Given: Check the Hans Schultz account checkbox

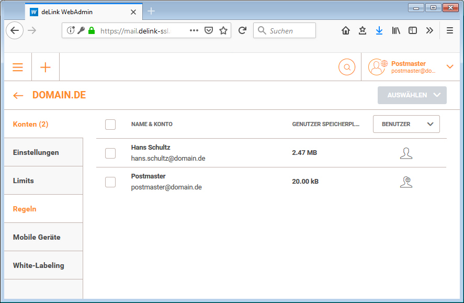Looking at the screenshot, I should 110,153.
